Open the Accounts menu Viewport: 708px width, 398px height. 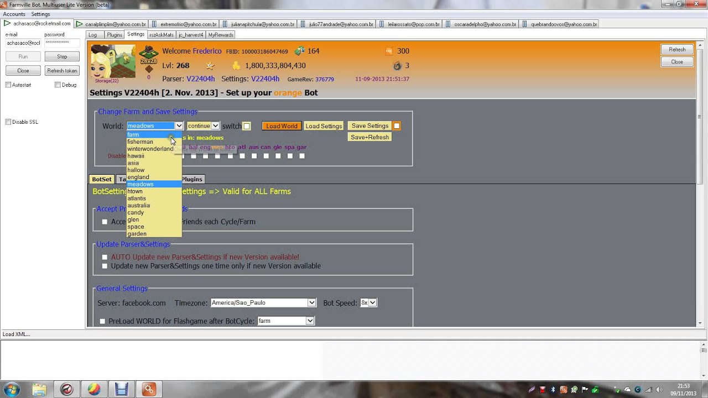click(14, 14)
